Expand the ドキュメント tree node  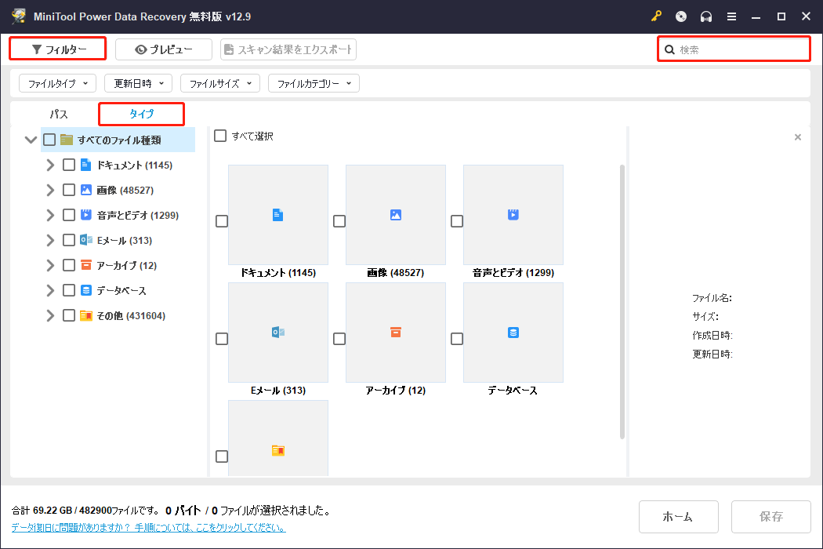point(50,165)
